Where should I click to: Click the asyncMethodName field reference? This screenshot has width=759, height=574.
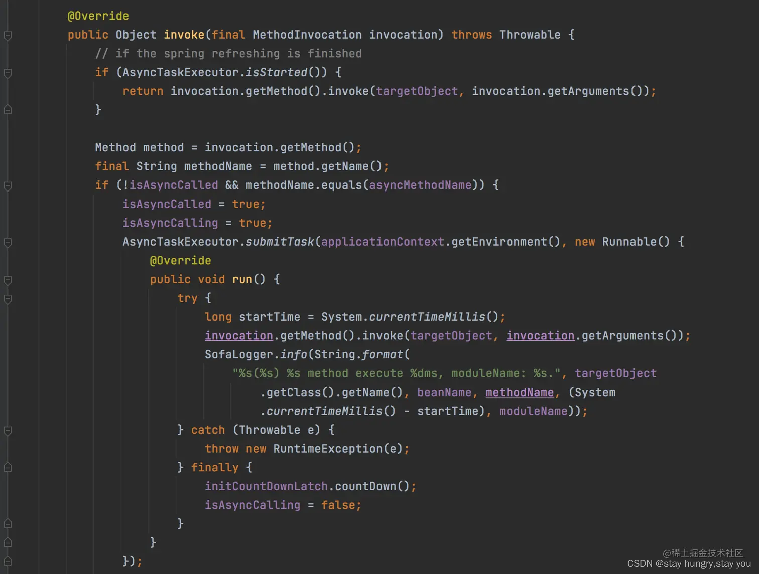click(420, 185)
